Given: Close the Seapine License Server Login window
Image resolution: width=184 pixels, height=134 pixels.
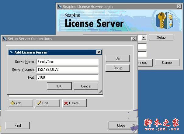Looking at the screenshot, I should click(179, 7).
